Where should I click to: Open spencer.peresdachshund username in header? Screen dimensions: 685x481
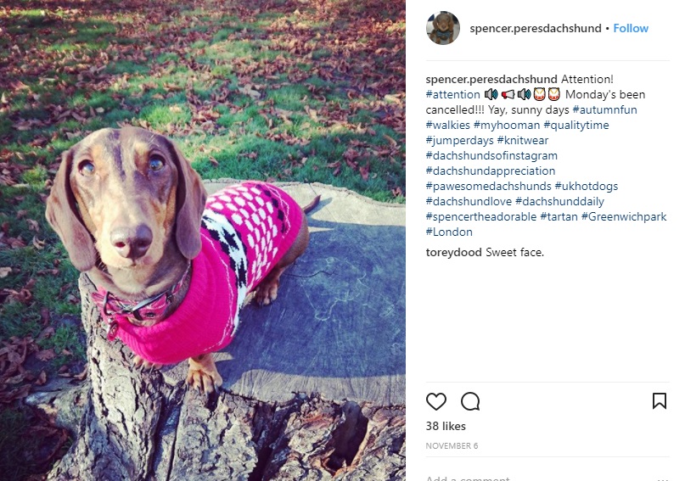click(x=536, y=28)
